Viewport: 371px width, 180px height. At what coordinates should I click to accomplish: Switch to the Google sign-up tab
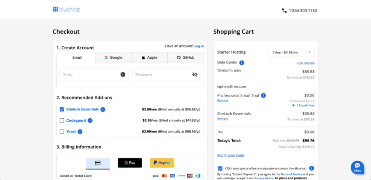[114, 58]
